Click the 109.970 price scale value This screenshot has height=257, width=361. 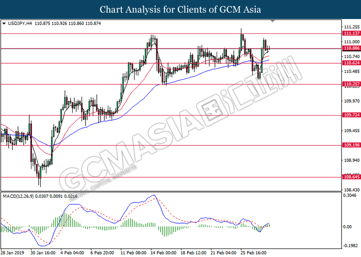352,101
